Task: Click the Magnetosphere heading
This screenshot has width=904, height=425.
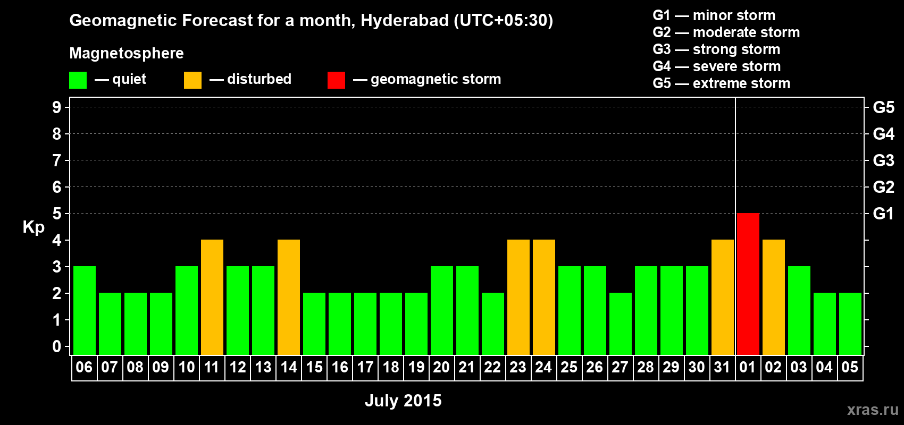Action: pyautogui.click(x=127, y=54)
